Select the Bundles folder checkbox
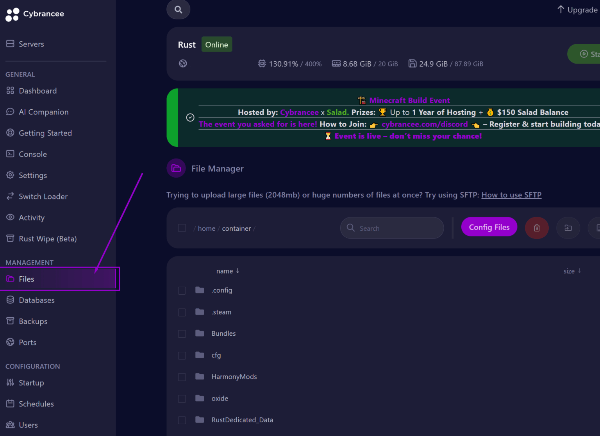Viewport: 600px width, 436px height. tap(182, 334)
